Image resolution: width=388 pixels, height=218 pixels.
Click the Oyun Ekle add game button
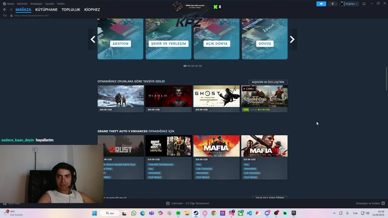tap(11, 203)
